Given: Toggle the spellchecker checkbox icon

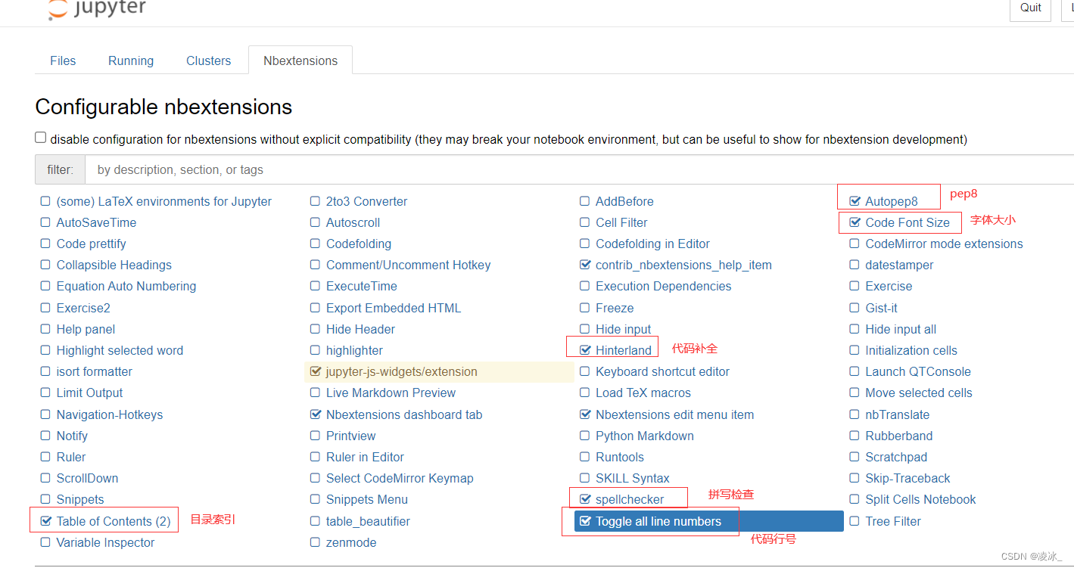Looking at the screenshot, I should click(585, 499).
